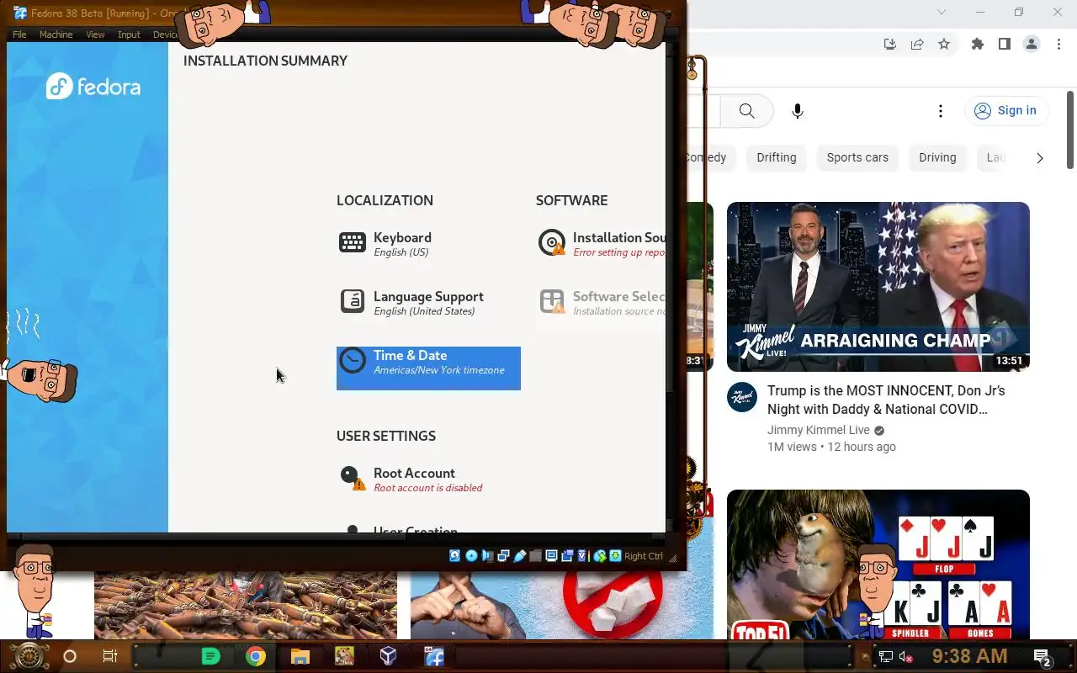Select the highlighted Time & Date option
The image size is (1077, 673).
click(x=428, y=368)
